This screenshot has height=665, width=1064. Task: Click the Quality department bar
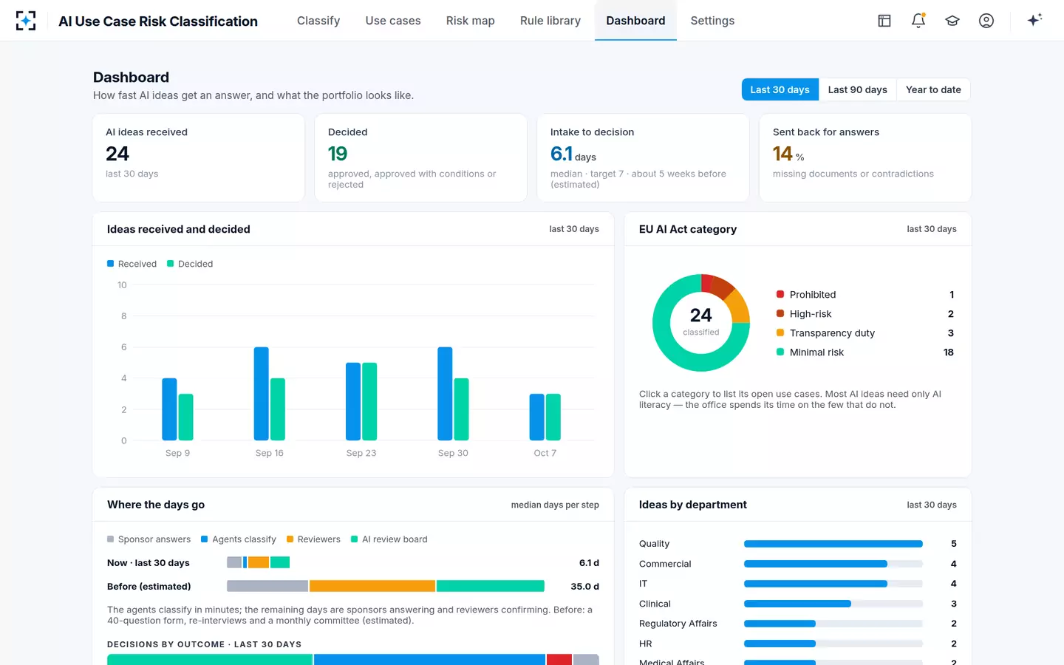coord(833,544)
